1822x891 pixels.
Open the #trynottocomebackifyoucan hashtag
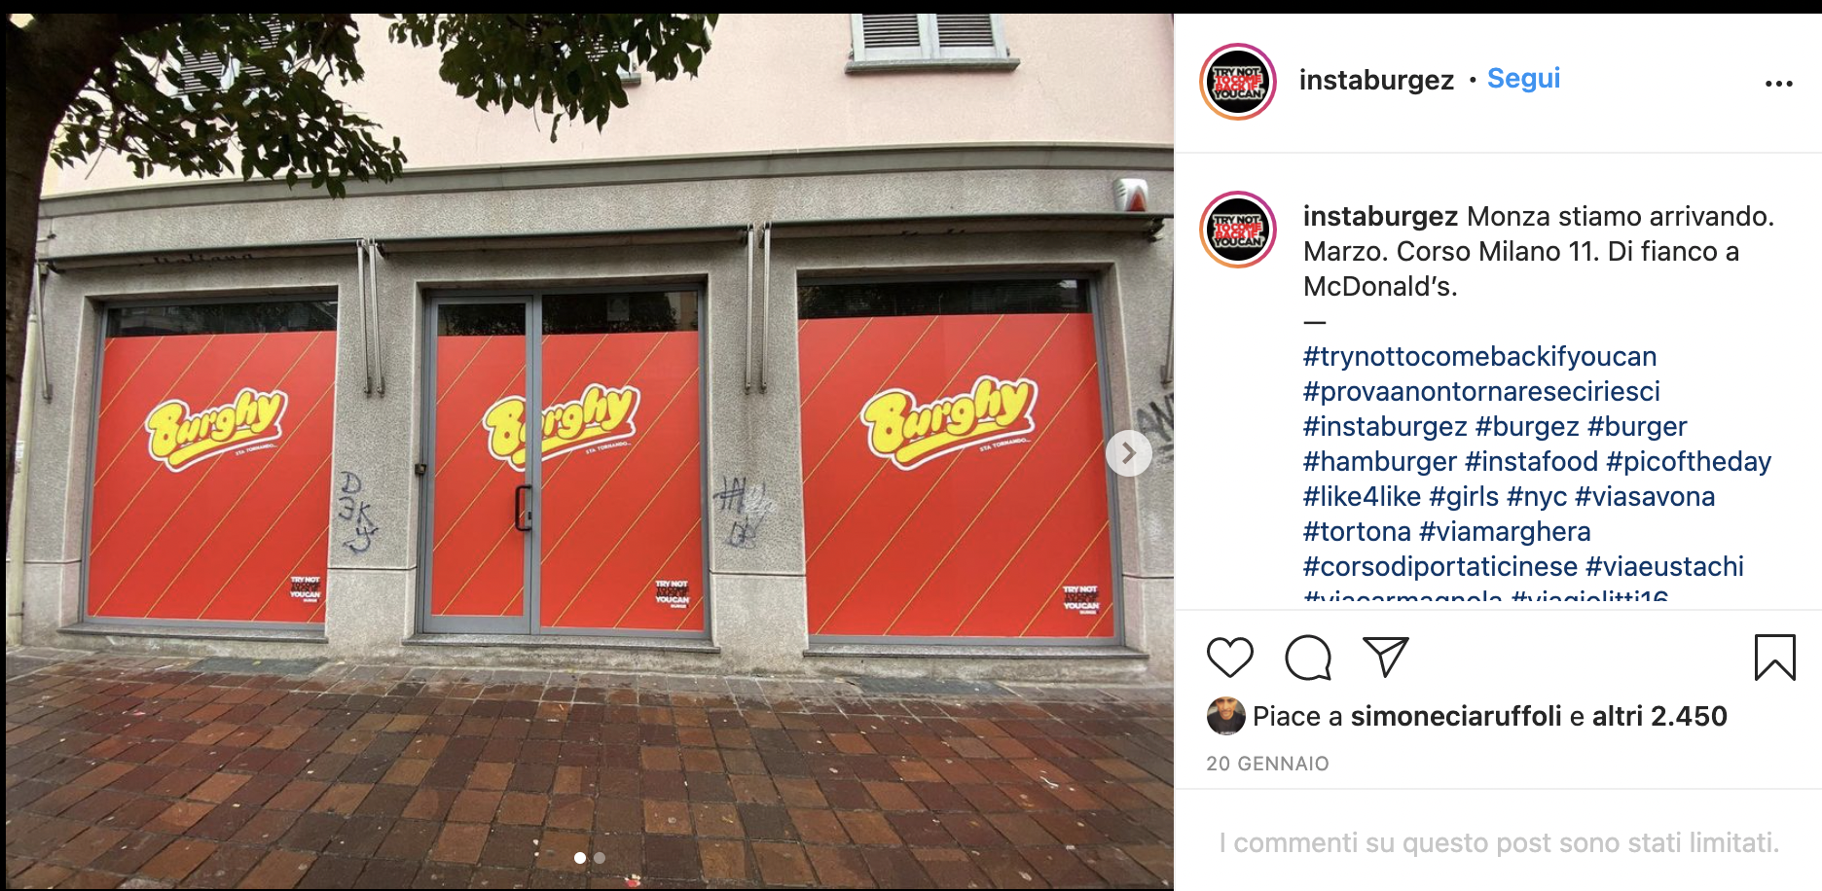pyautogui.click(x=1479, y=356)
